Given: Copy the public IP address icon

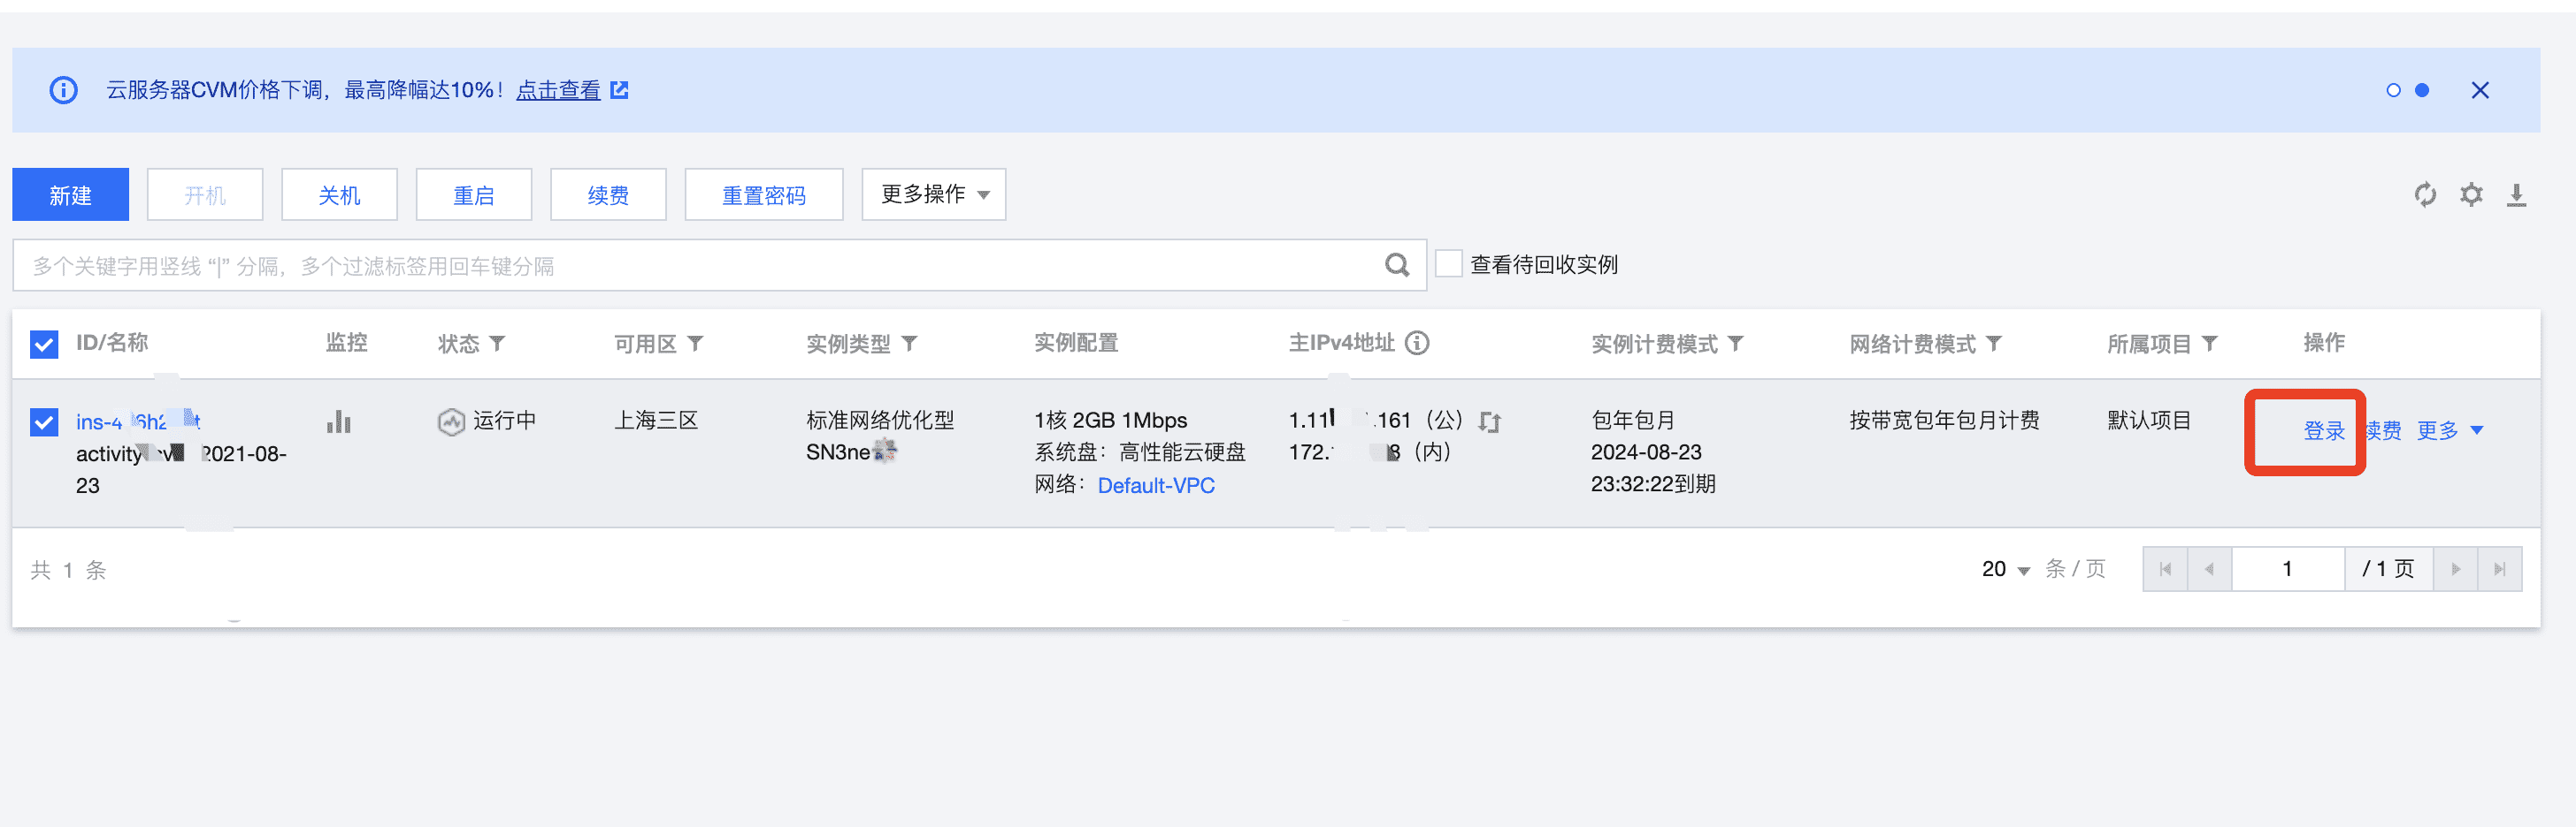Looking at the screenshot, I should coord(1490,422).
